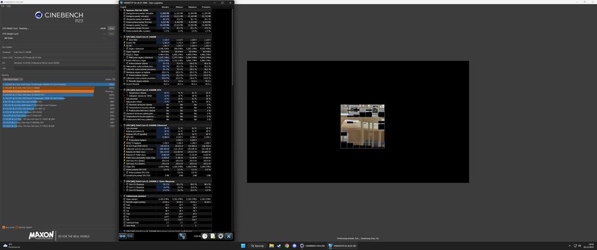The height and width of the screenshot is (250, 597).
Task: Open Discord from the taskbar
Action: [x=294, y=246]
